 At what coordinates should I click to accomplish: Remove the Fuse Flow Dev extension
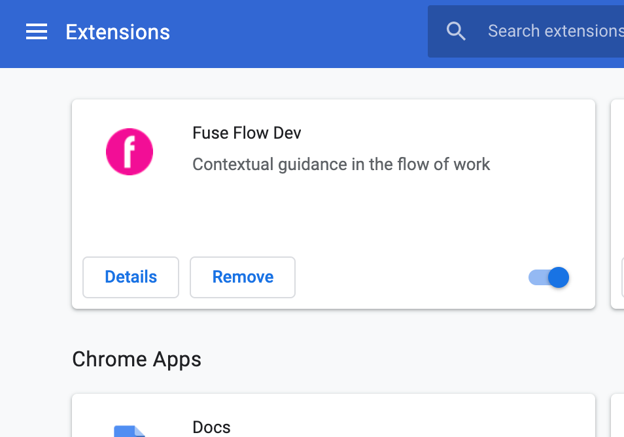coord(243,277)
